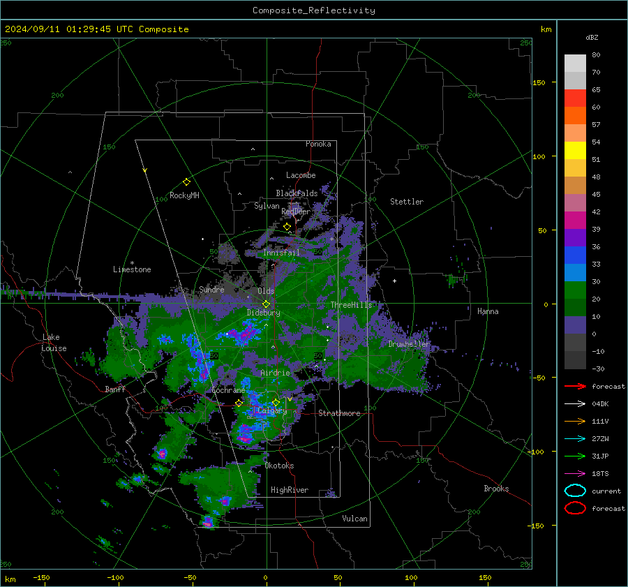The width and height of the screenshot is (628, 587).
Task: Click the 18TS legend label
Action: coord(600,474)
